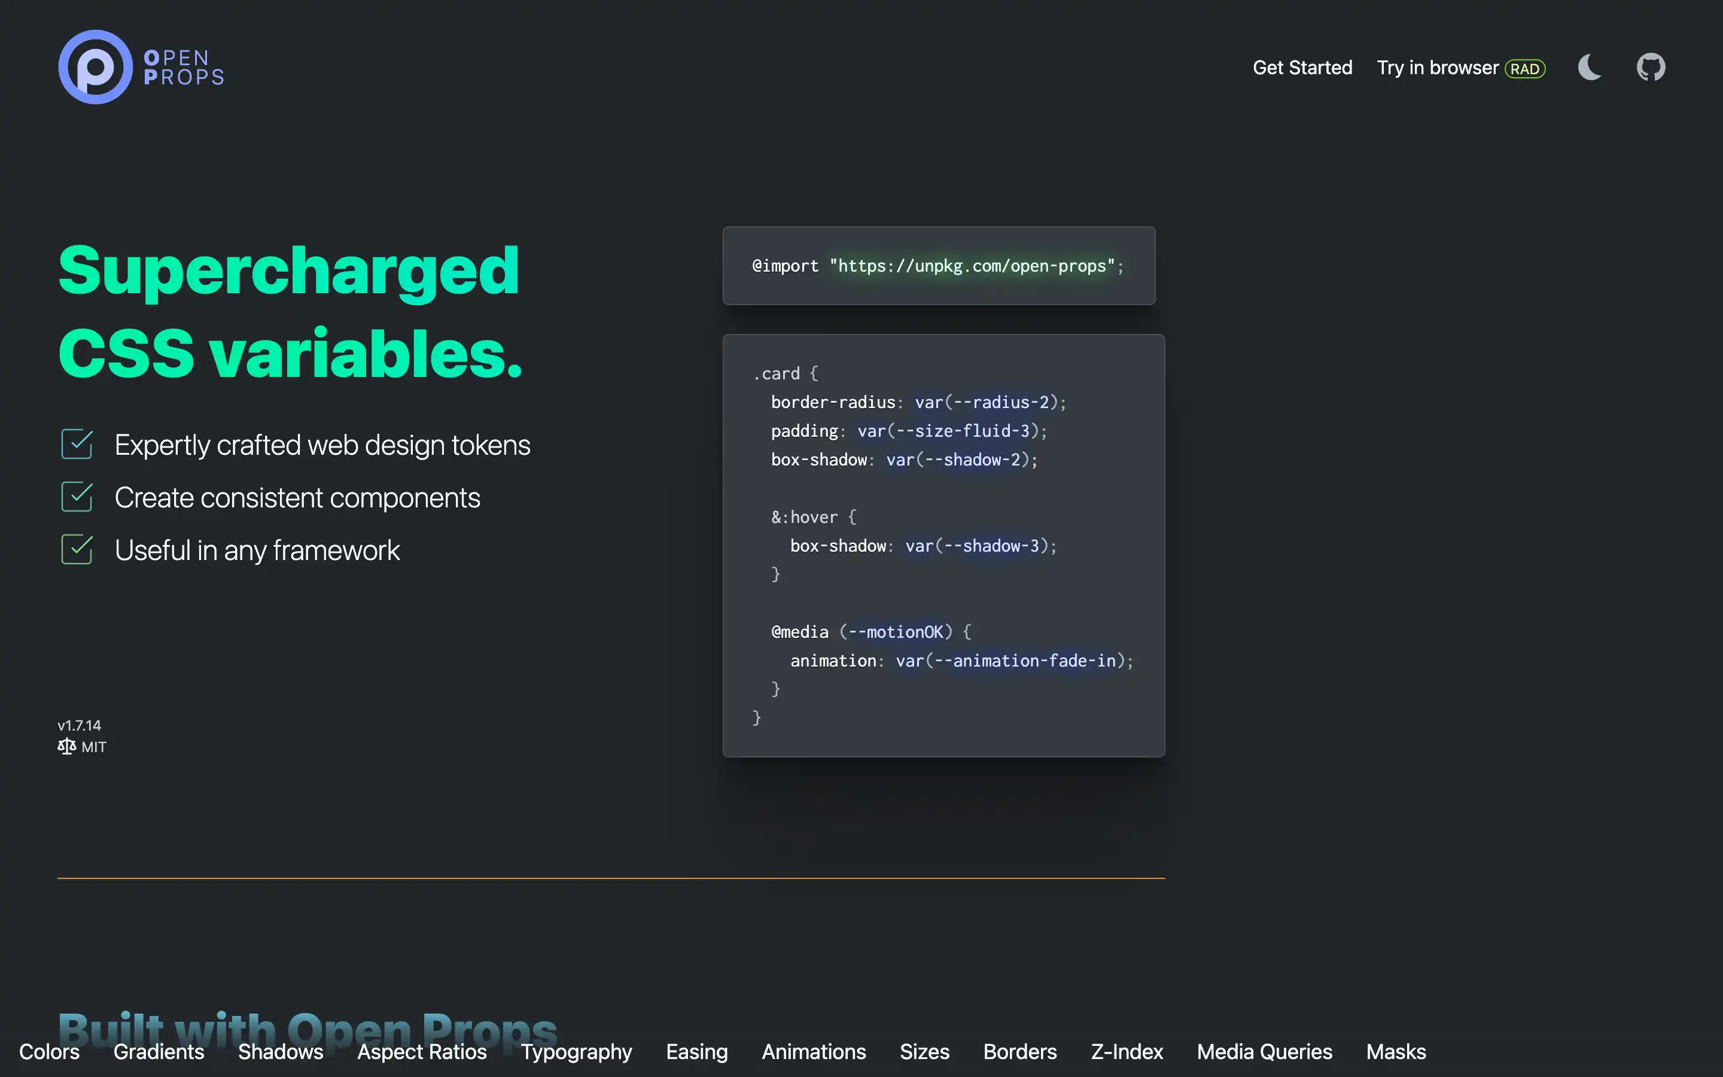The height and width of the screenshot is (1077, 1723).
Task: Go to Z-Index section
Action: point(1127,1051)
